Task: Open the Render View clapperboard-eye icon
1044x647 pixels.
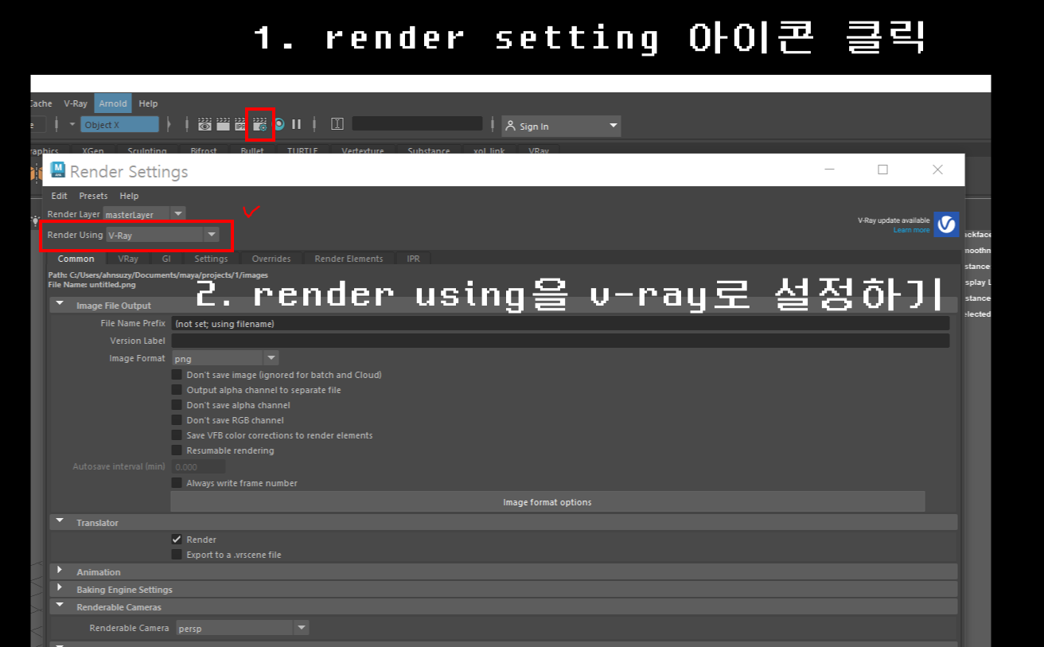Action: (x=205, y=124)
